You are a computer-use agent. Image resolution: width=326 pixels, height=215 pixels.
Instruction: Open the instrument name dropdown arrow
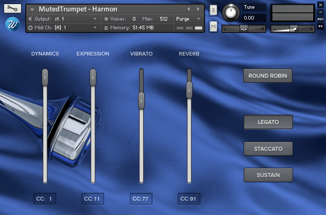(32, 10)
